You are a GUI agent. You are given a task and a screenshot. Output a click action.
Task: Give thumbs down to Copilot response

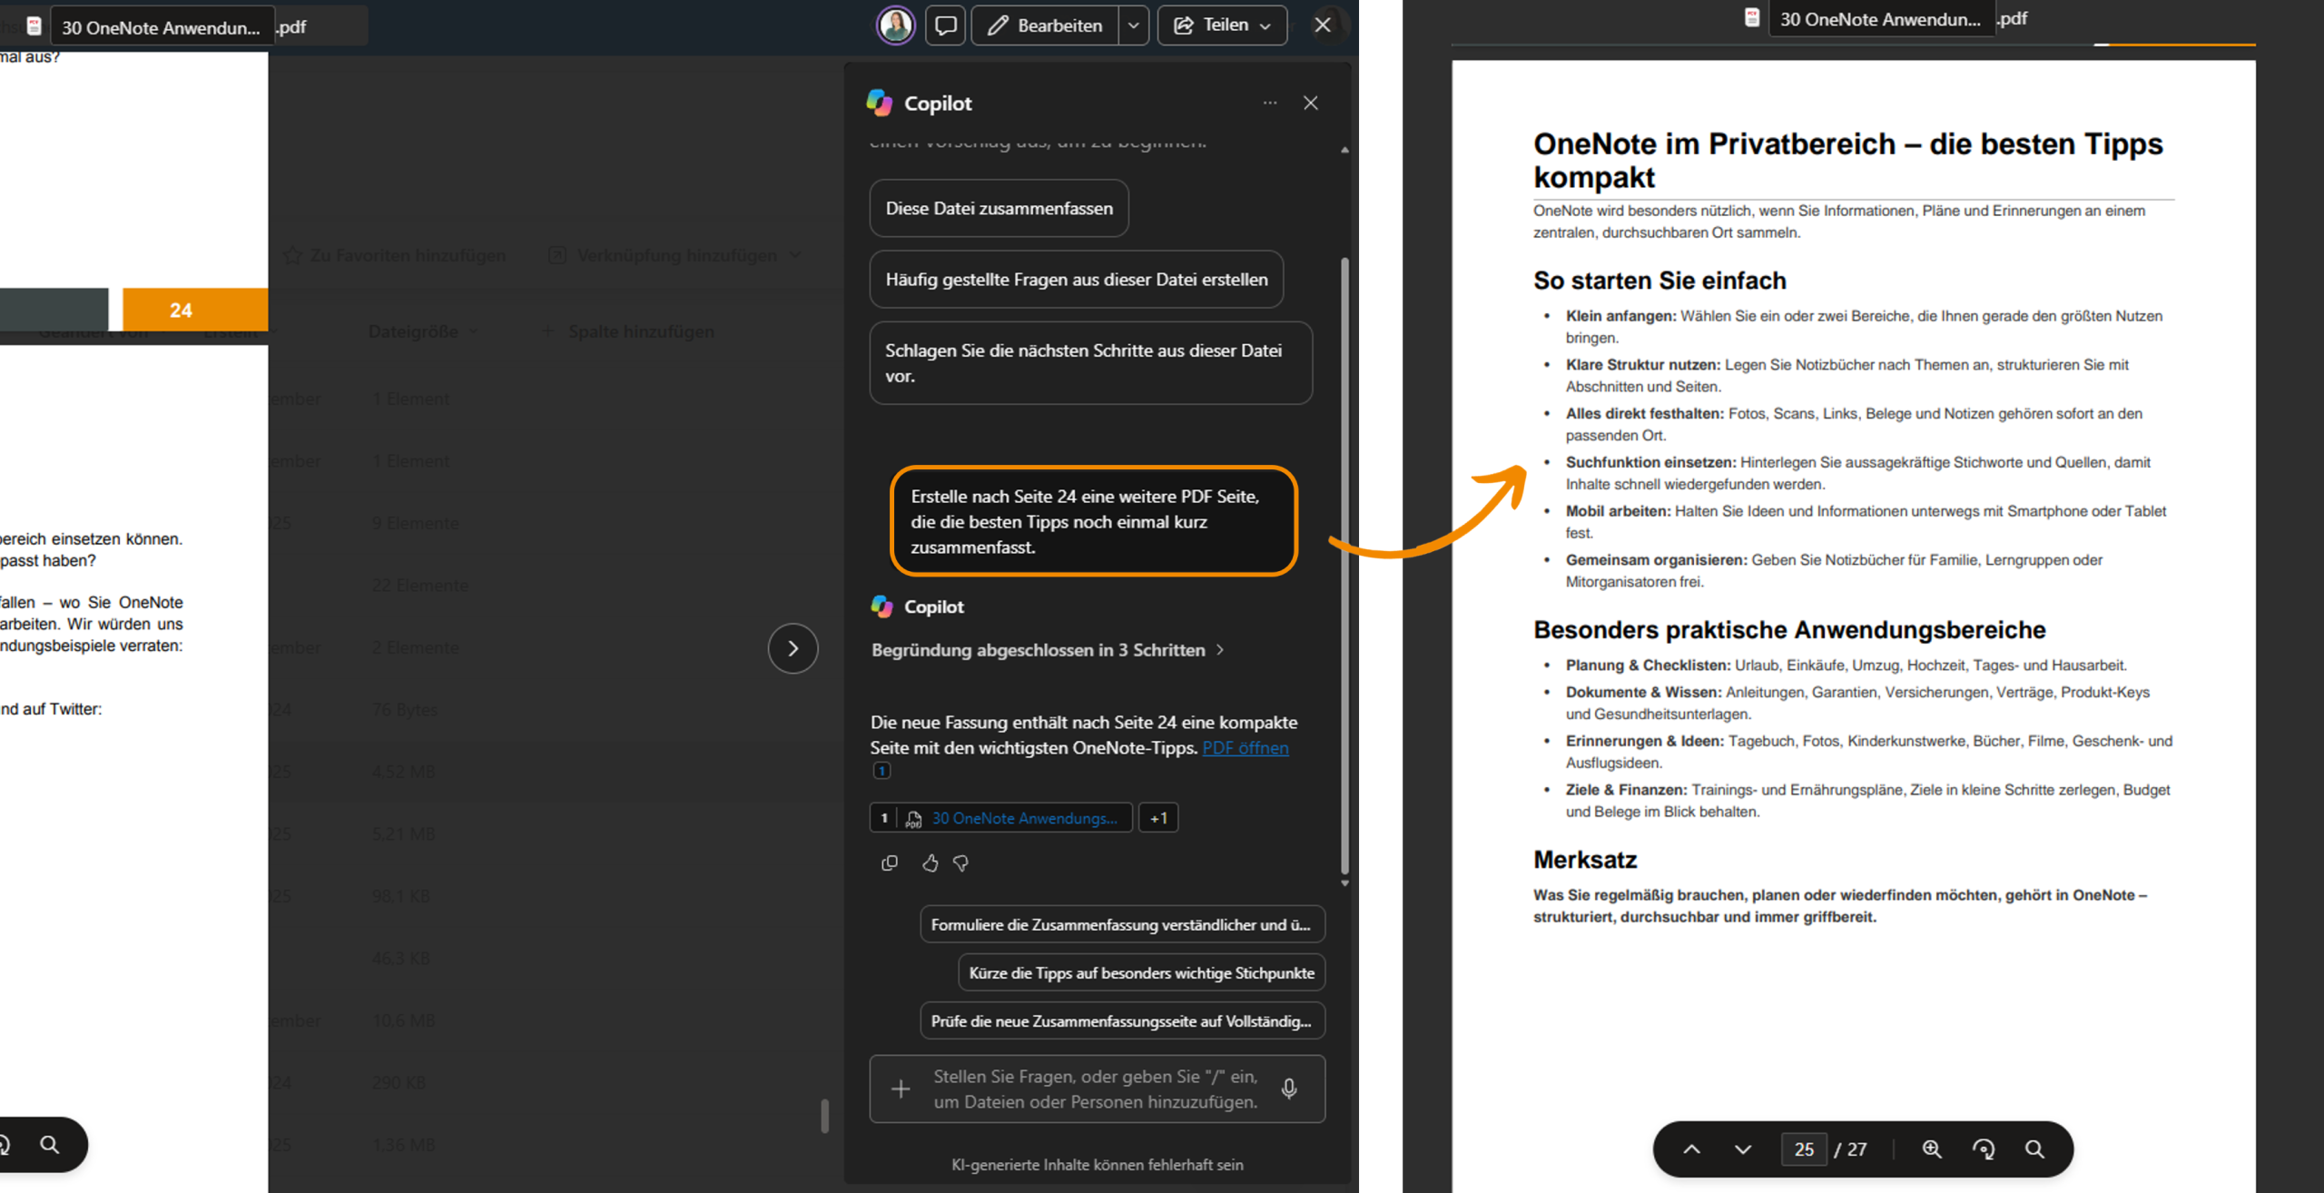(960, 863)
